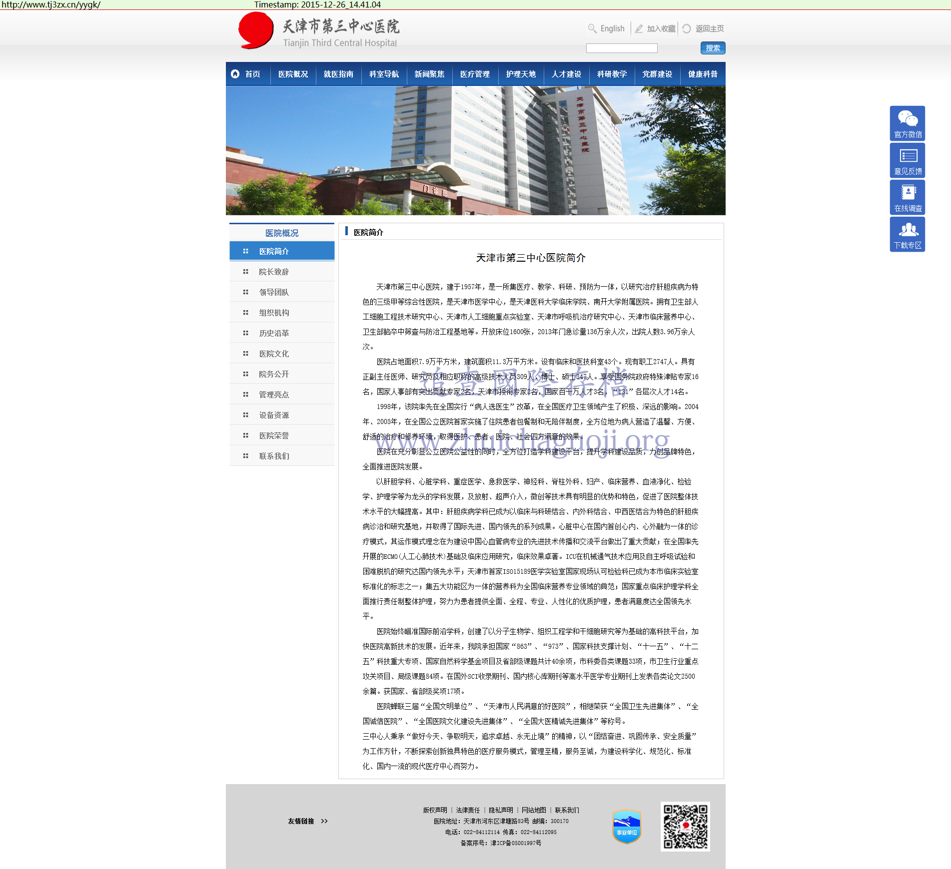
Task: Go to 联系我们 in the sidebar
Action: pos(274,456)
